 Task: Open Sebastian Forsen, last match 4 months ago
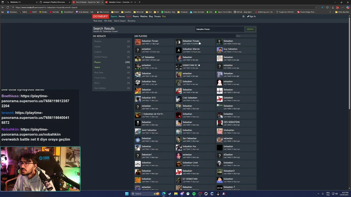coord(191,41)
